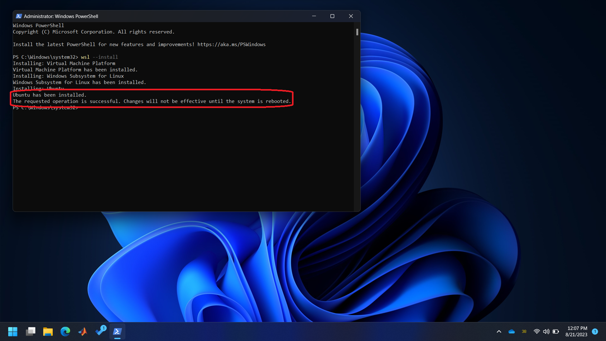Image resolution: width=606 pixels, height=341 pixels.
Task: Launch MATLAB from the taskbar
Action: (83, 332)
